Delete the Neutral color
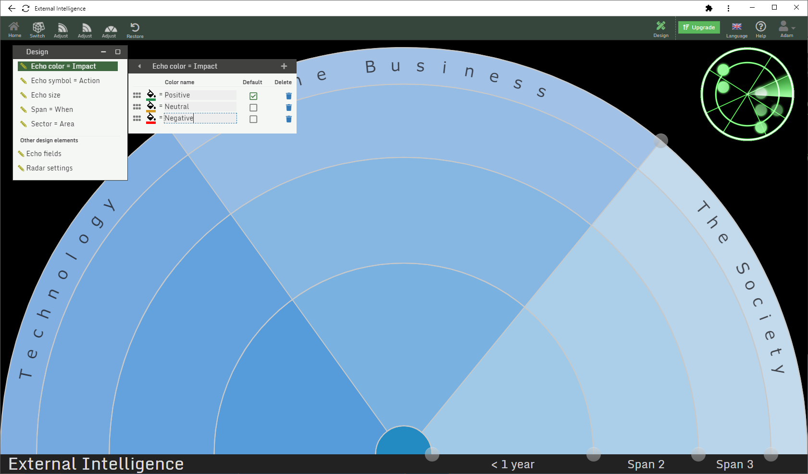Image resolution: width=808 pixels, height=474 pixels. pos(289,108)
